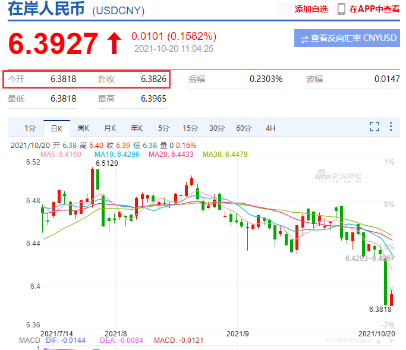The width and height of the screenshot is (406, 350).
Task: Select the 日K chart tab
Action: tap(56, 128)
